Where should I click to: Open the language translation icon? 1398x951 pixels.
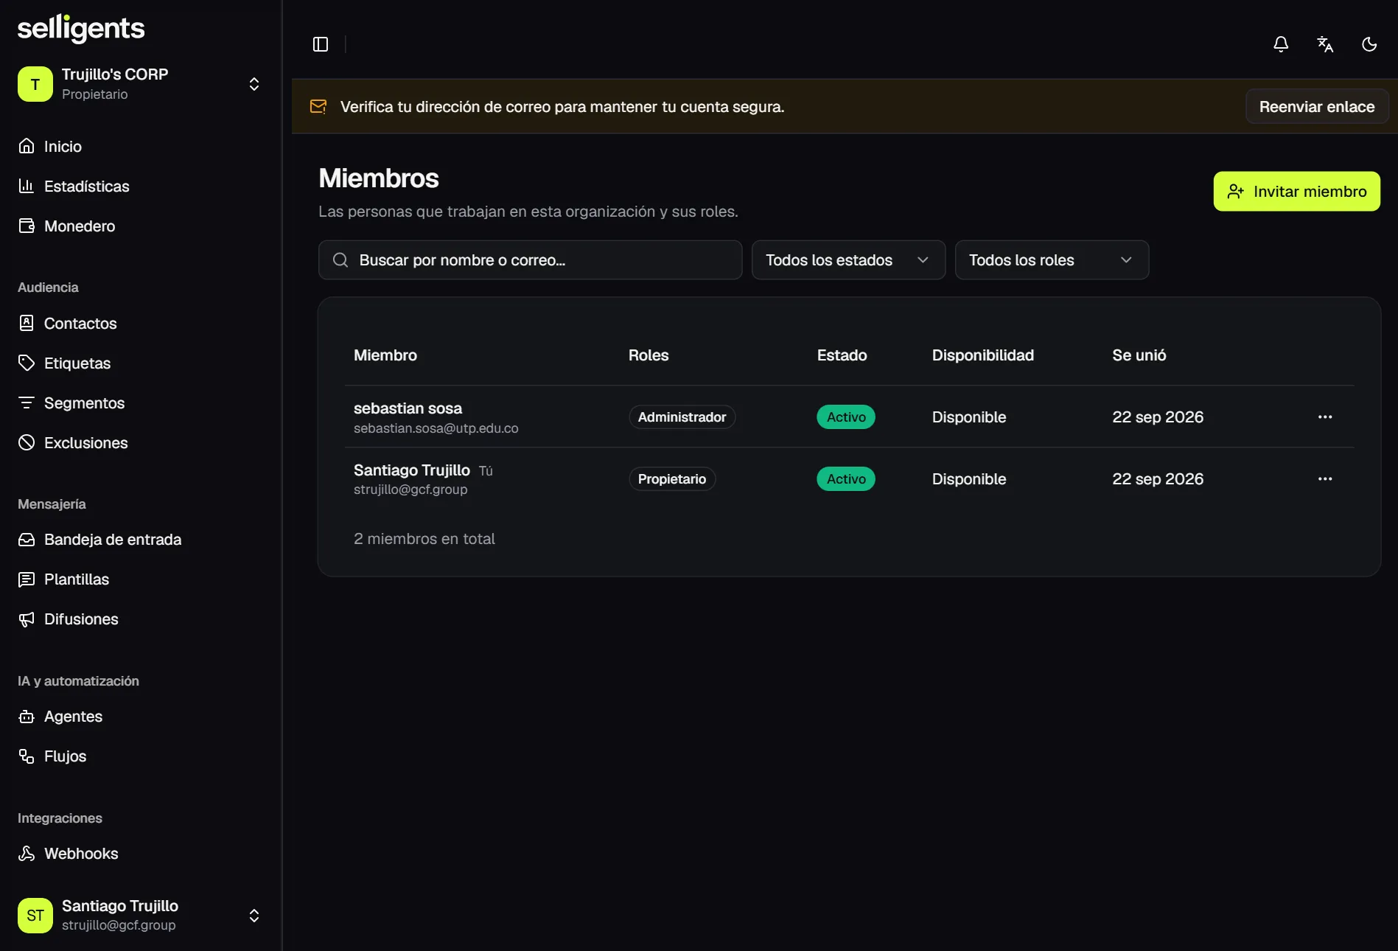pyautogui.click(x=1325, y=44)
